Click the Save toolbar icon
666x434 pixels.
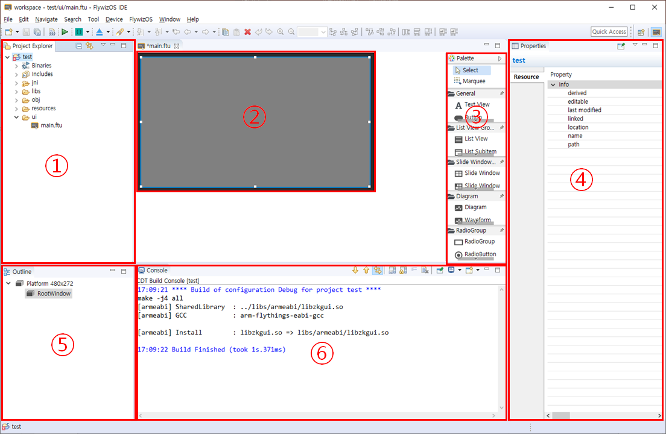(x=27, y=32)
